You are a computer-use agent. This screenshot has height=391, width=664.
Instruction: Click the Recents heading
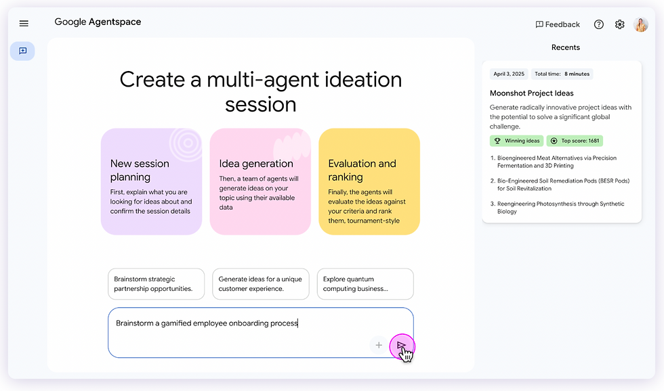[565, 47]
